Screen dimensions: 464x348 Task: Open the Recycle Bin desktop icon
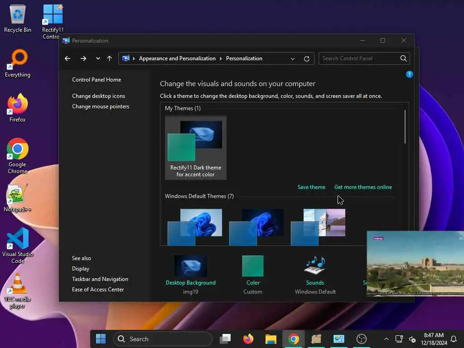(x=18, y=18)
